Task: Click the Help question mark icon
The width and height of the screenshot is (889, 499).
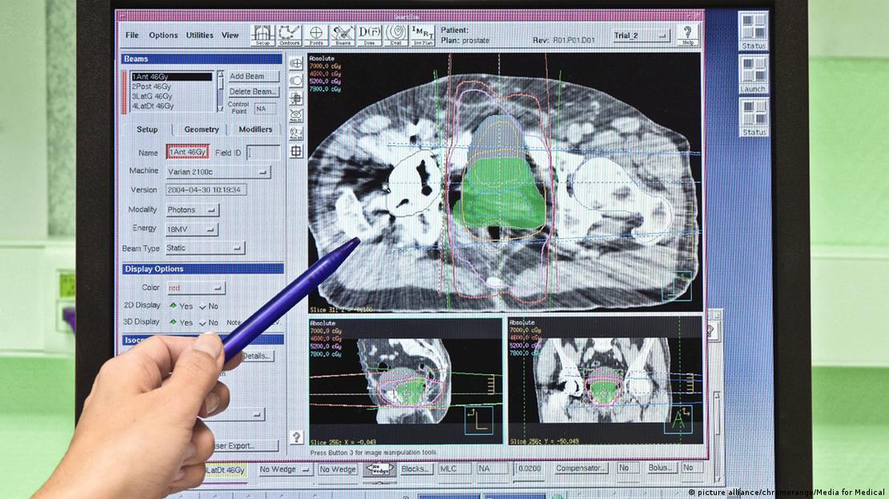Action: click(687, 35)
